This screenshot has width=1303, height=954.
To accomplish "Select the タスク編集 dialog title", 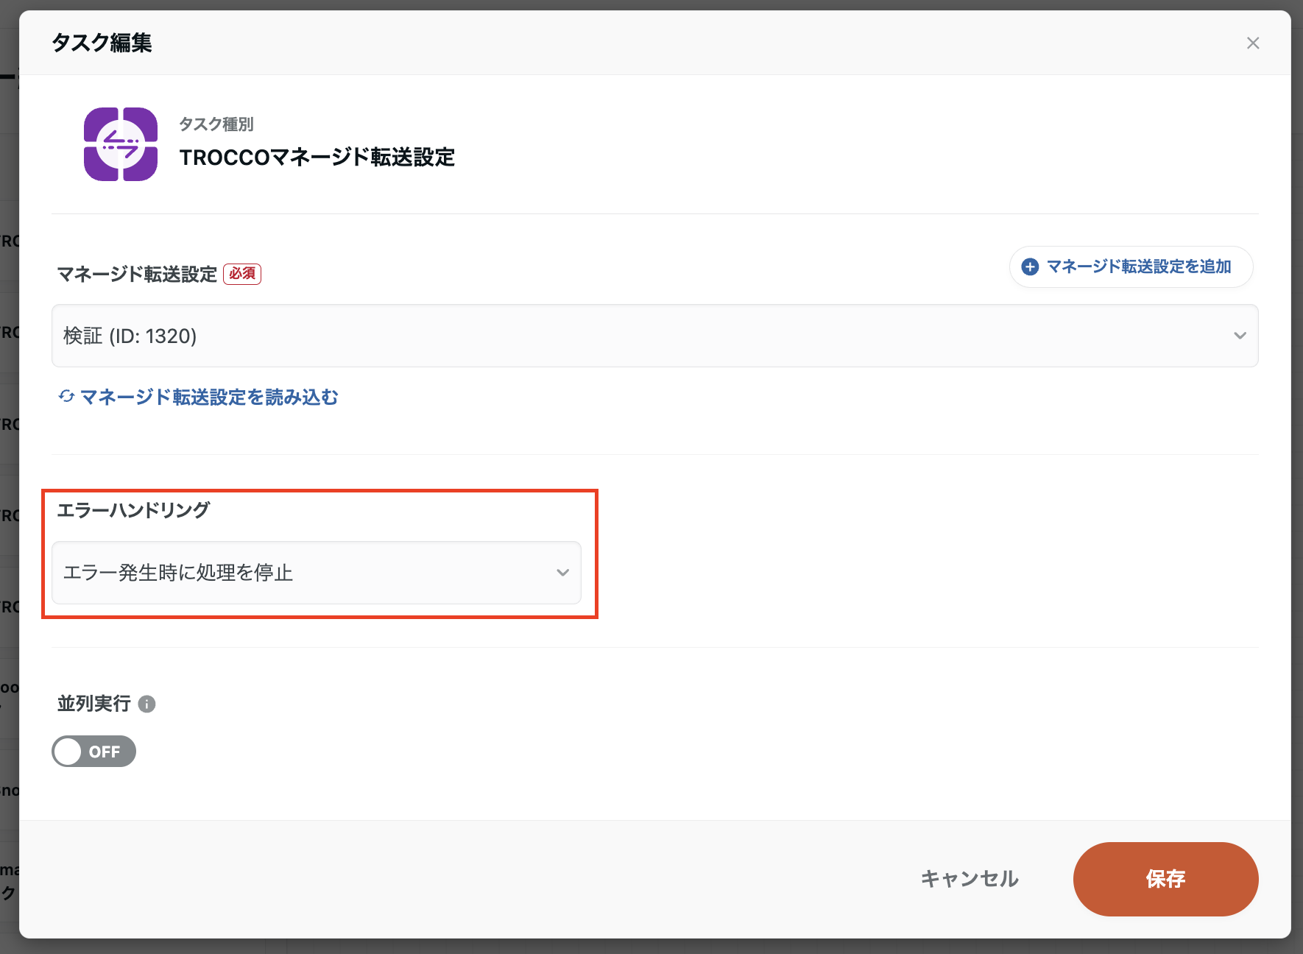I will click(101, 43).
